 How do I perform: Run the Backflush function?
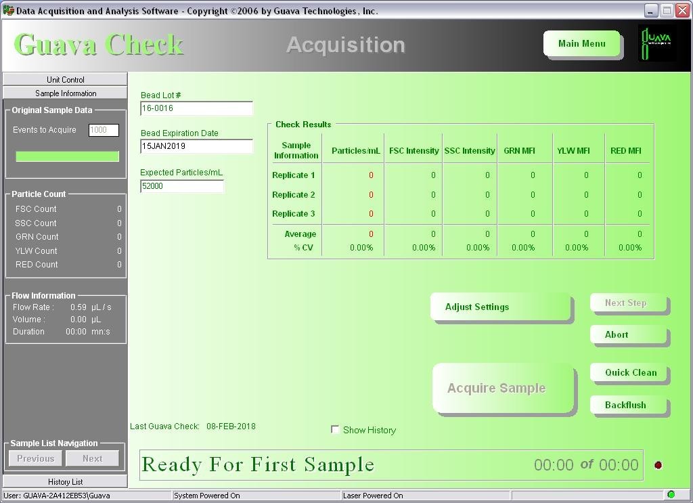(628, 405)
